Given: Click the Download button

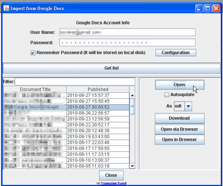Looking at the screenshot, I should coord(179,118).
